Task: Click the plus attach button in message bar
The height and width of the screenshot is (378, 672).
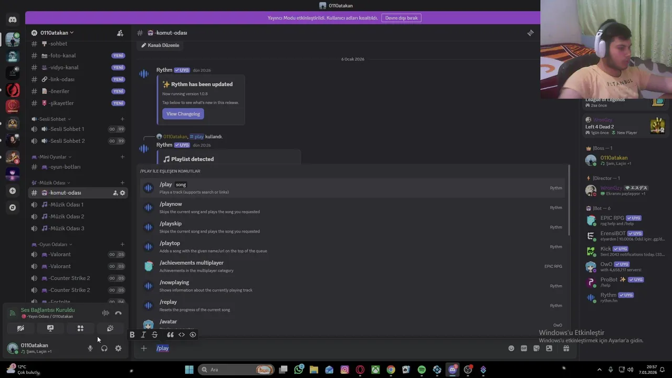Action: coord(143,348)
